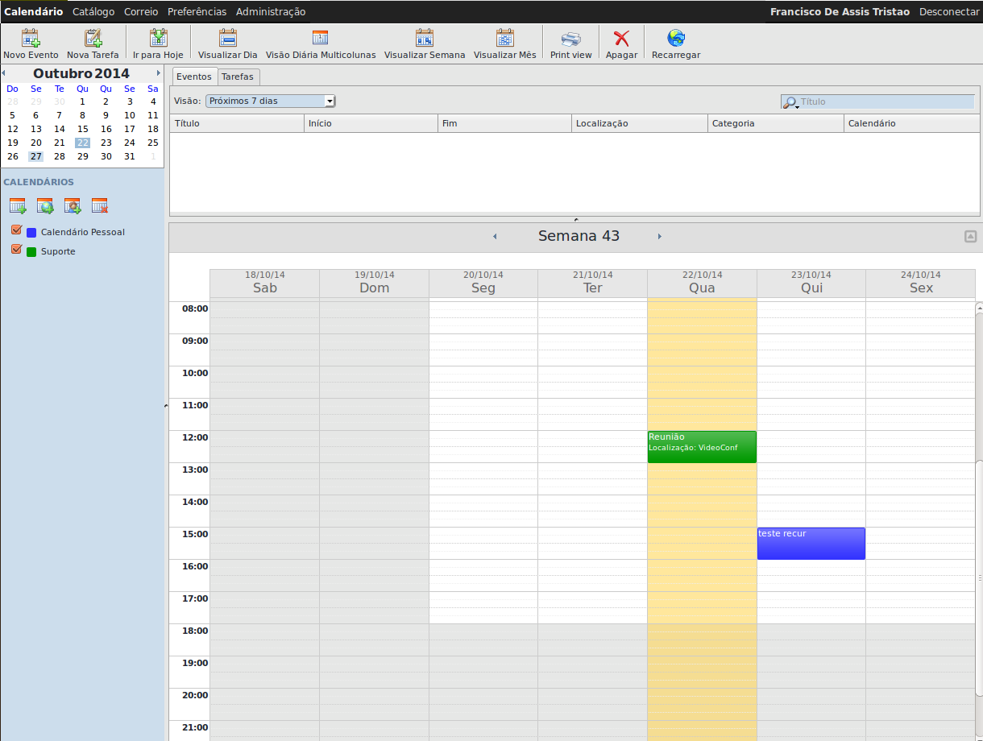Uncheck the Calendário Pessoal checkbox

point(16,231)
